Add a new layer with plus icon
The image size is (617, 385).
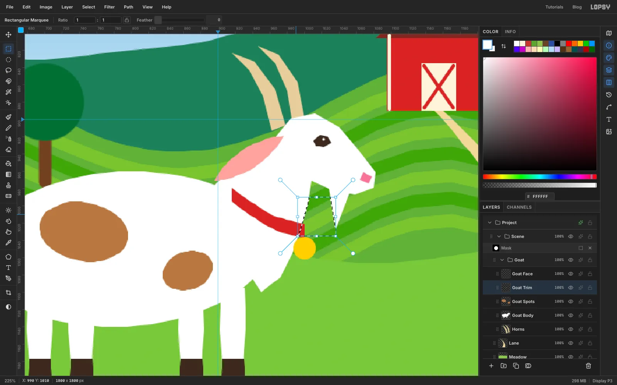coord(491,366)
